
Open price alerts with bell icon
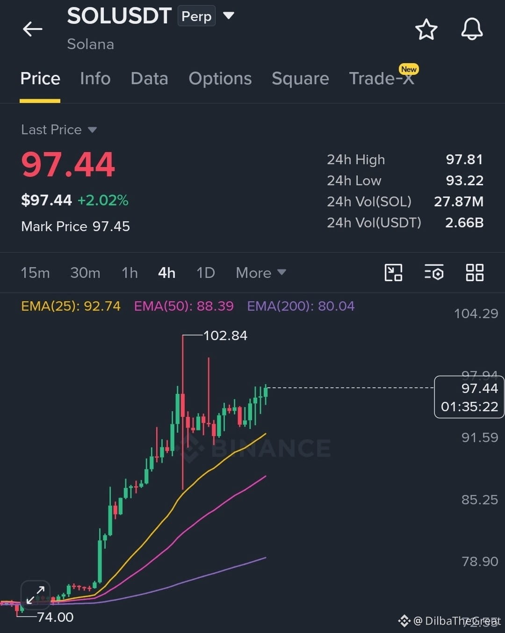472,29
